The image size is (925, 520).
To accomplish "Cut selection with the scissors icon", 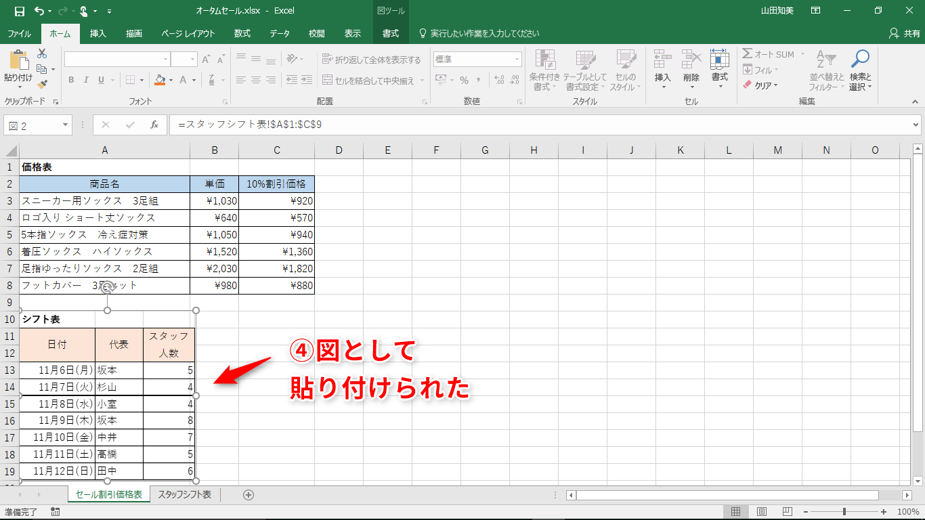I will pos(42,53).
